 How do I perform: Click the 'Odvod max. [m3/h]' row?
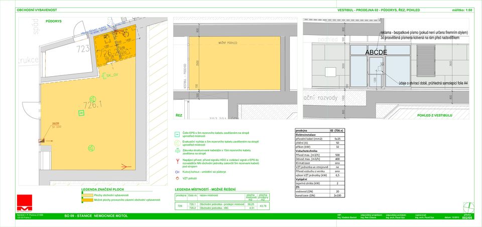320,159
